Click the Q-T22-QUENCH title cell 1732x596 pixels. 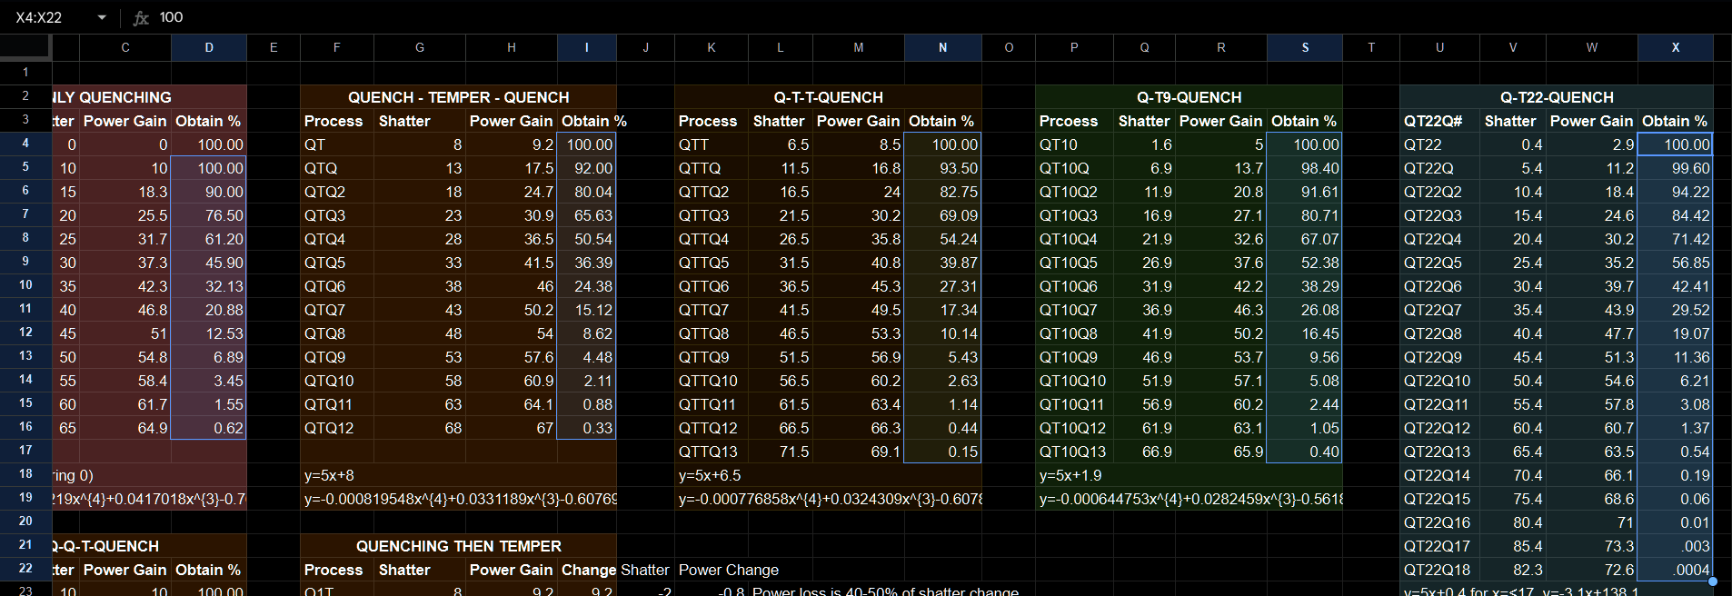[1556, 97]
